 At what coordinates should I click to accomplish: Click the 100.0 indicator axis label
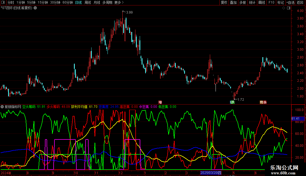pyautogui.click(x=299, y=110)
